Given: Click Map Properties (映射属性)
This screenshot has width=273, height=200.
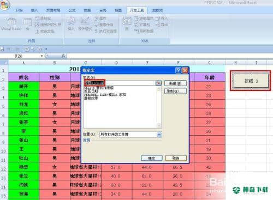Looking at the screenshot, I should (144, 19).
